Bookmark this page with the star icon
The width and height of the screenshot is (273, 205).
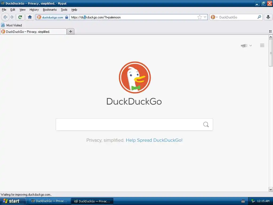coord(199,17)
